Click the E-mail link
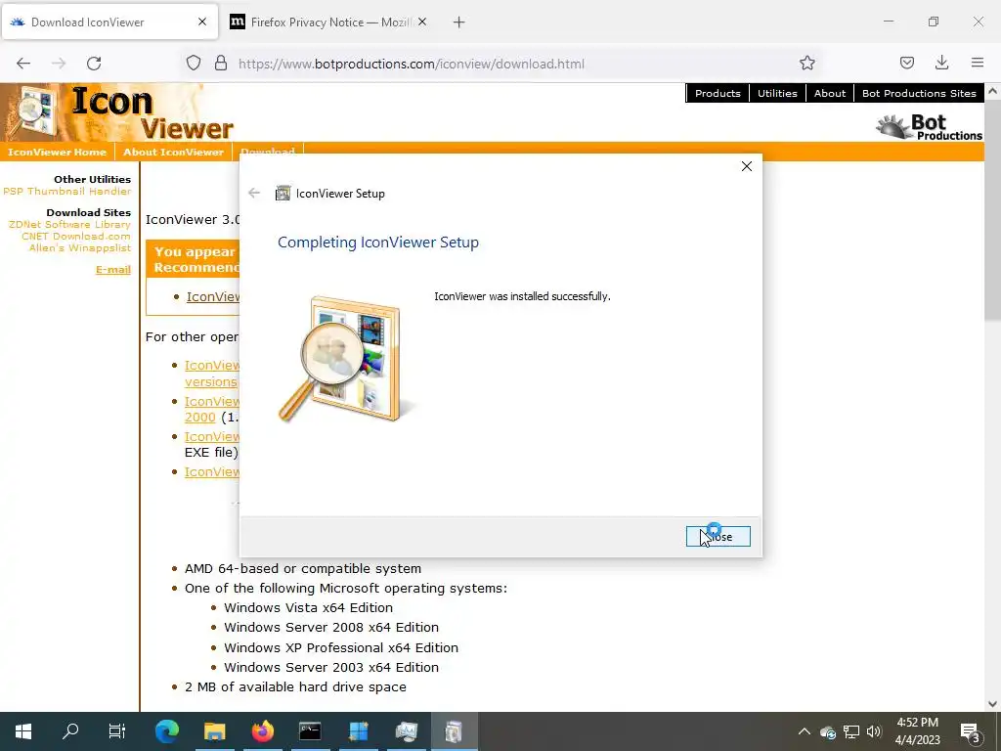 [x=113, y=270]
